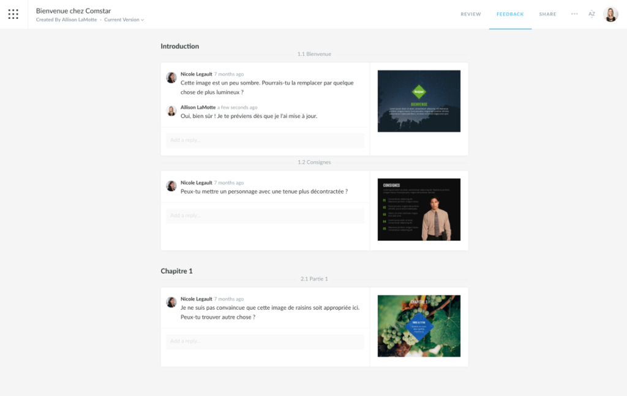Viewport: 627px width, 396px height.
Task: Open the Current Version dropdown
Action: (124, 19)
